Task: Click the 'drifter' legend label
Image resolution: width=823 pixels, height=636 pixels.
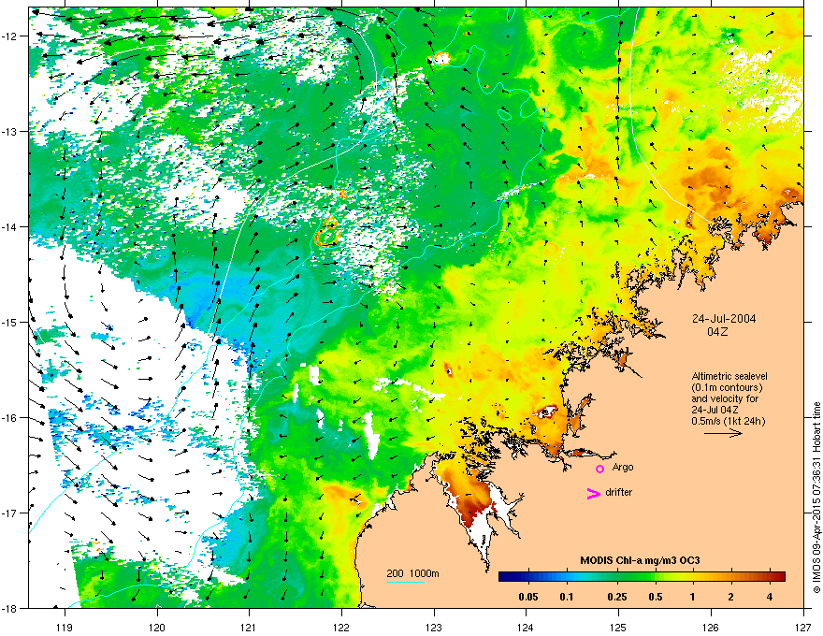Action: tap(619, 492)
